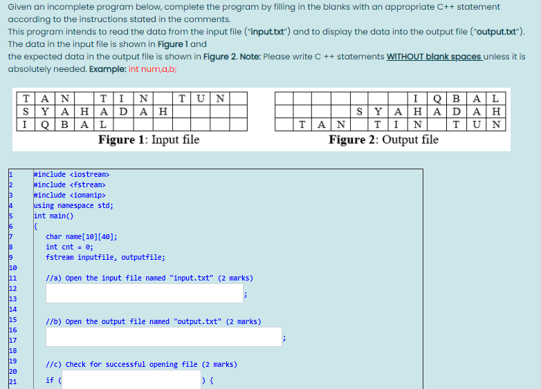Image resolution: width=541 pixels, height=389 pixels.
Task: Click the code line 'char name[10][40];'
Action: (x=82, y=237)
